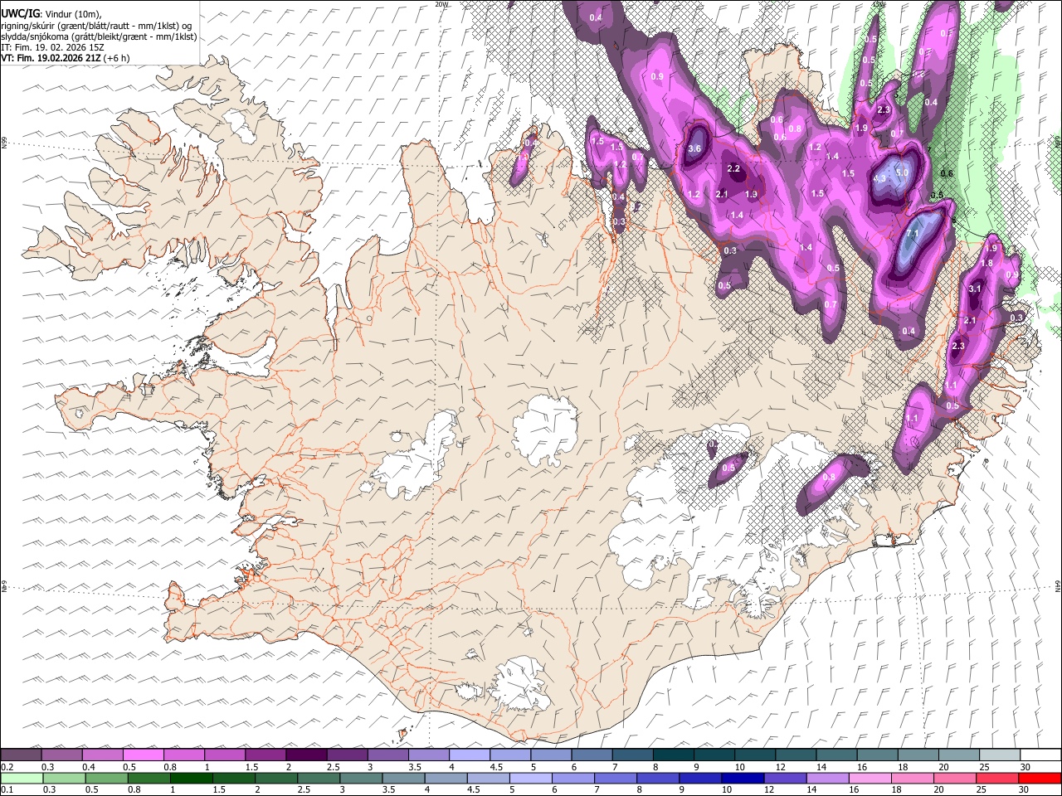The image size is (1062, 796).
Task: Select the '15W' longitude label at the map top
Action: pyautogui.click(x=878, y=4)
